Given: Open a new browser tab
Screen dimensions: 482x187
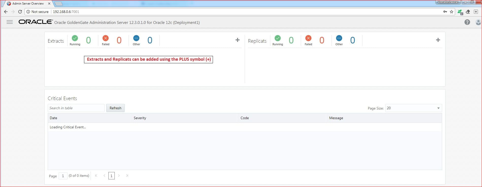Looking at the screenshot, I should [x=58, y=4].
